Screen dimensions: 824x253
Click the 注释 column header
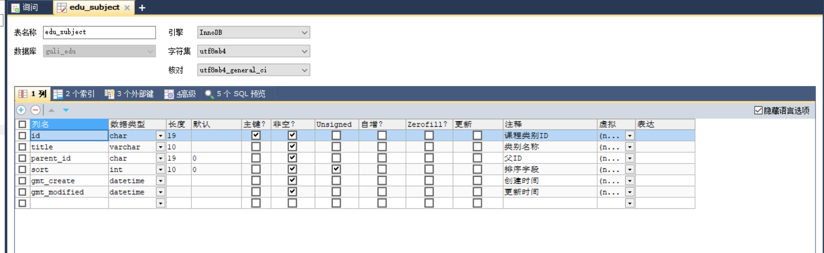click(x=550, y=124)
